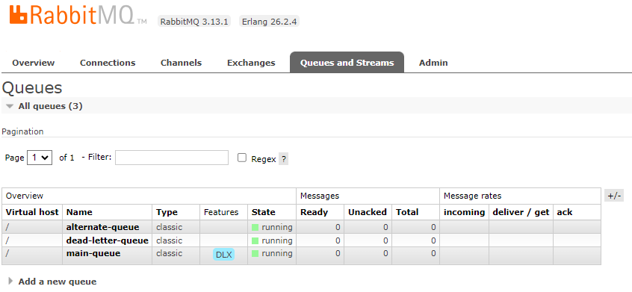Go to the Channels tab
The image size is (632, 292).
click(181, 63)
